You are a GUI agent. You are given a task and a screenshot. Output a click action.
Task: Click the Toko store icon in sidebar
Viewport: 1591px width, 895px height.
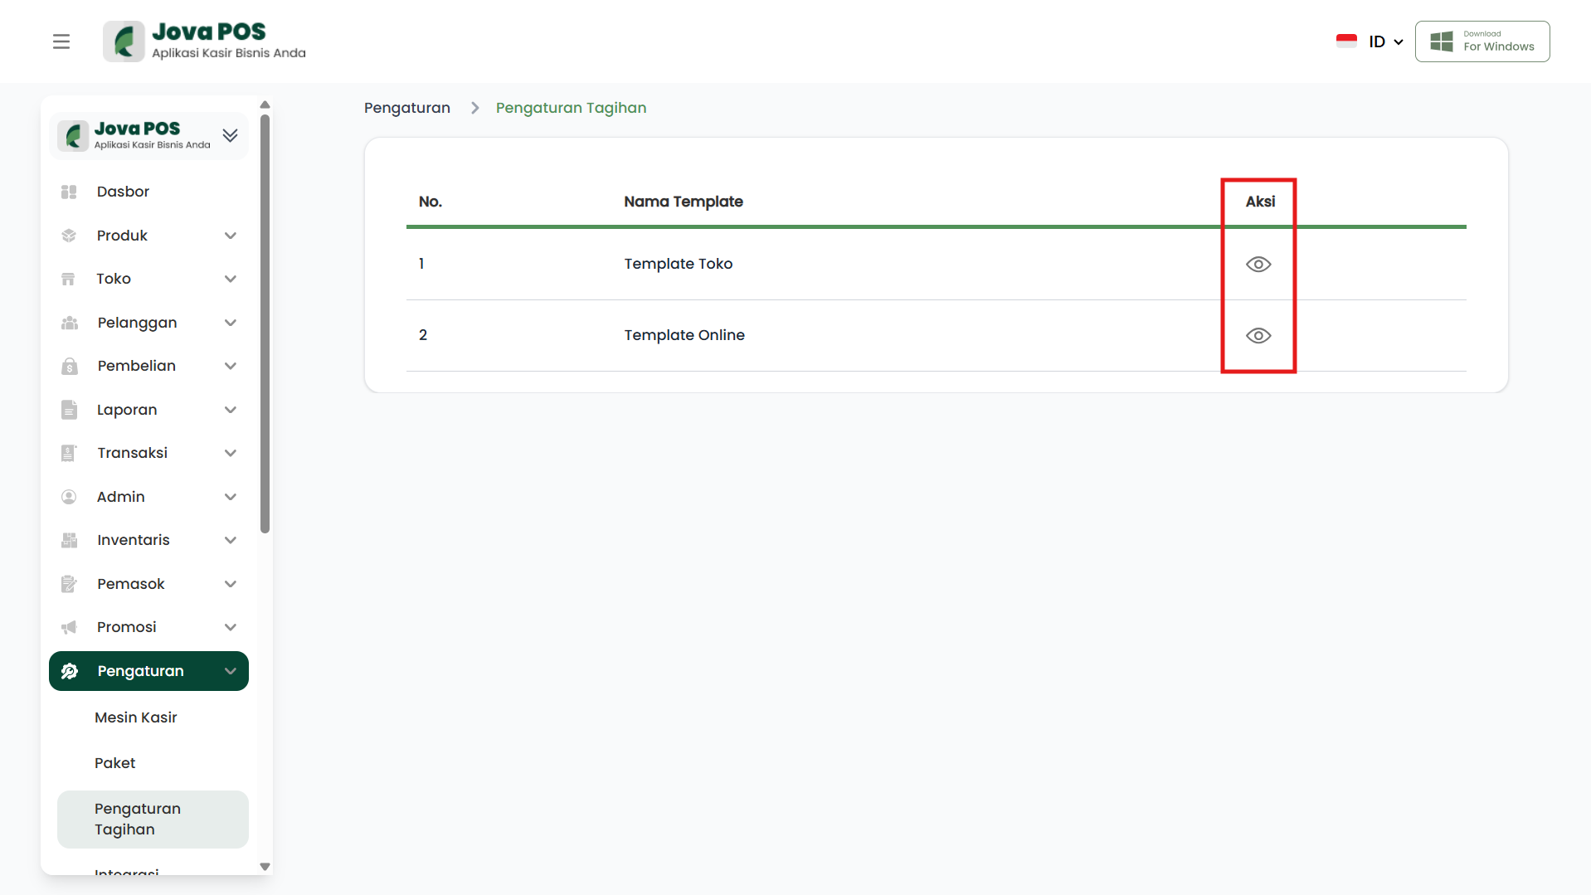point(69,280)
